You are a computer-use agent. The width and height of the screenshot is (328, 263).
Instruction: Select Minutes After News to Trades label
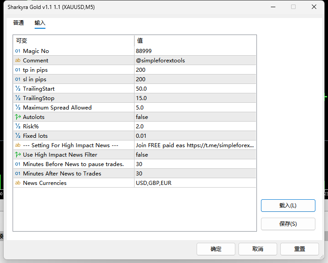pyautogui.click(x=62, y=173)
